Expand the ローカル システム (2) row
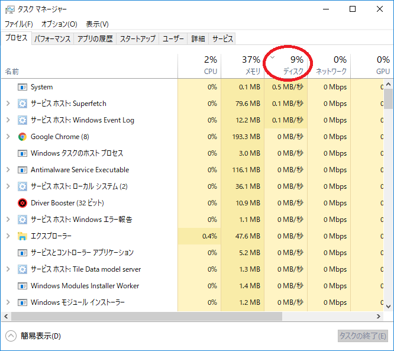 (x=8, y=186)
